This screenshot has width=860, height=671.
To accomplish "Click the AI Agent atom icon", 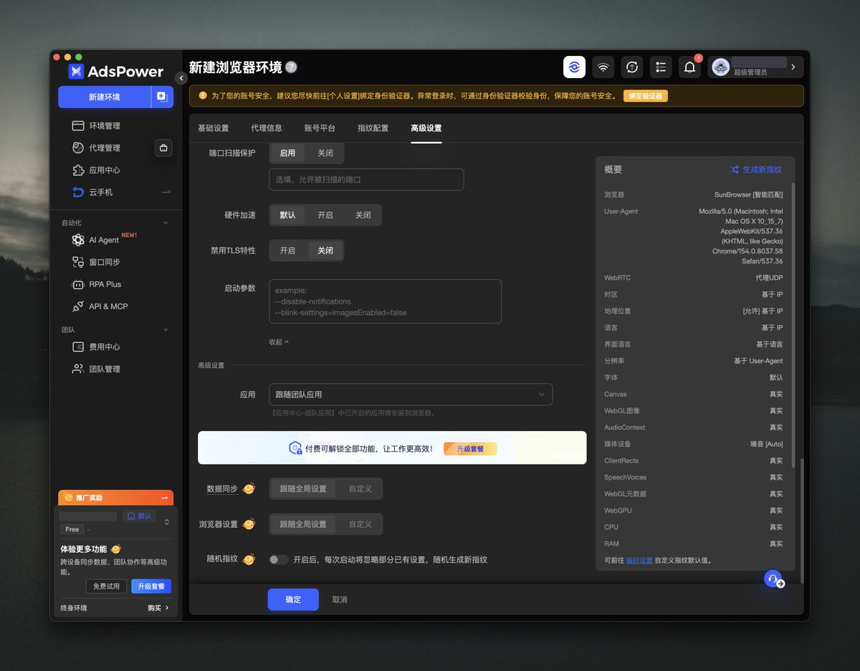I will click(x=78, y=240).
